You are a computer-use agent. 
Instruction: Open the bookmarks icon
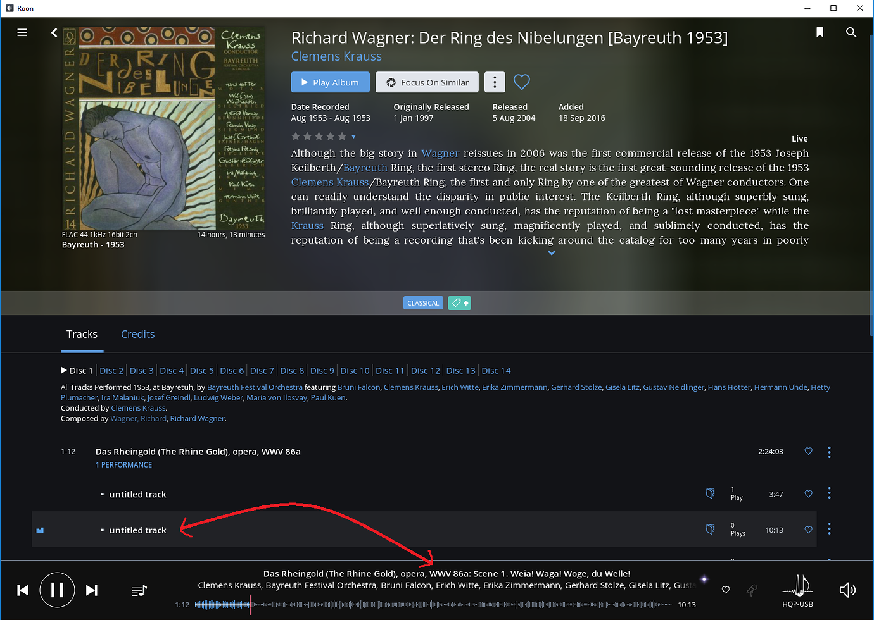pos(820,32)
